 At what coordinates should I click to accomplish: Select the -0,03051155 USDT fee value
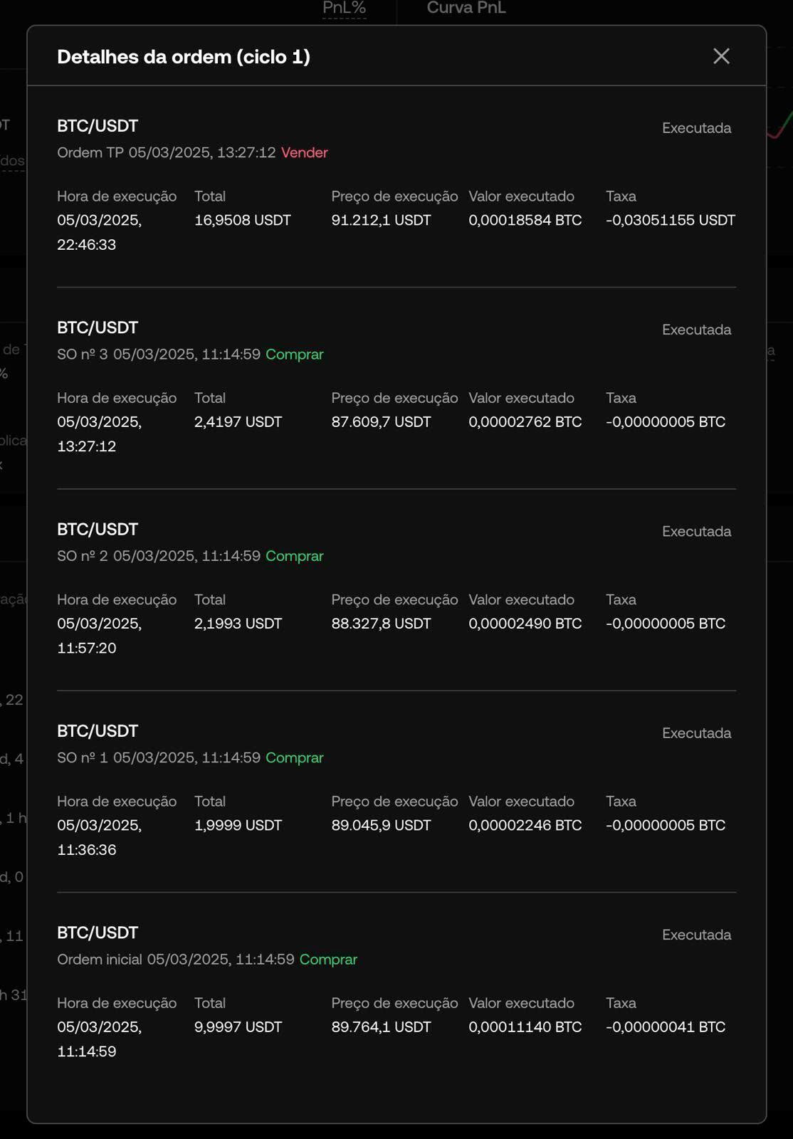[671, 220]
